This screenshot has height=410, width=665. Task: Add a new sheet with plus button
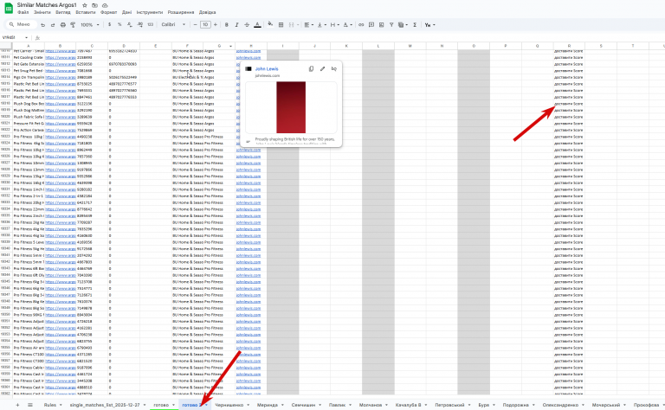point(17,405)
